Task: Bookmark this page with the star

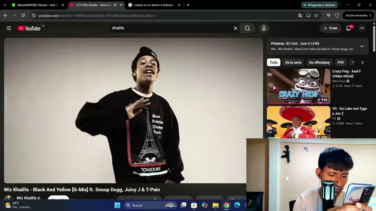Action: (x=316, y=16)
